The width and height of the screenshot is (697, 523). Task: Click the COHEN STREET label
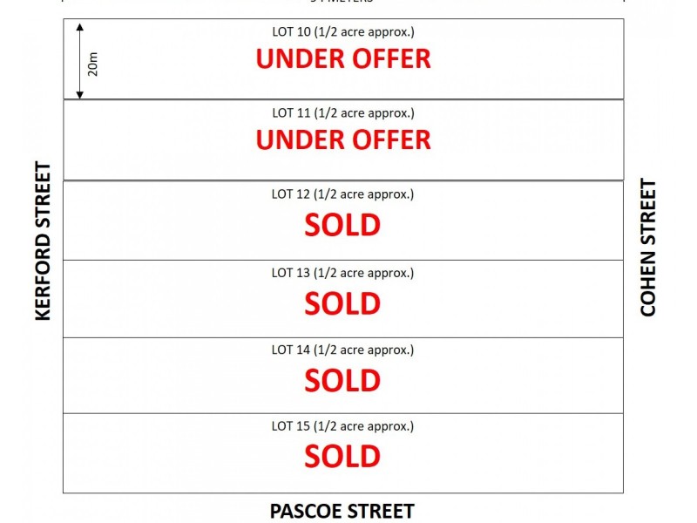click(x=648, y=248)
